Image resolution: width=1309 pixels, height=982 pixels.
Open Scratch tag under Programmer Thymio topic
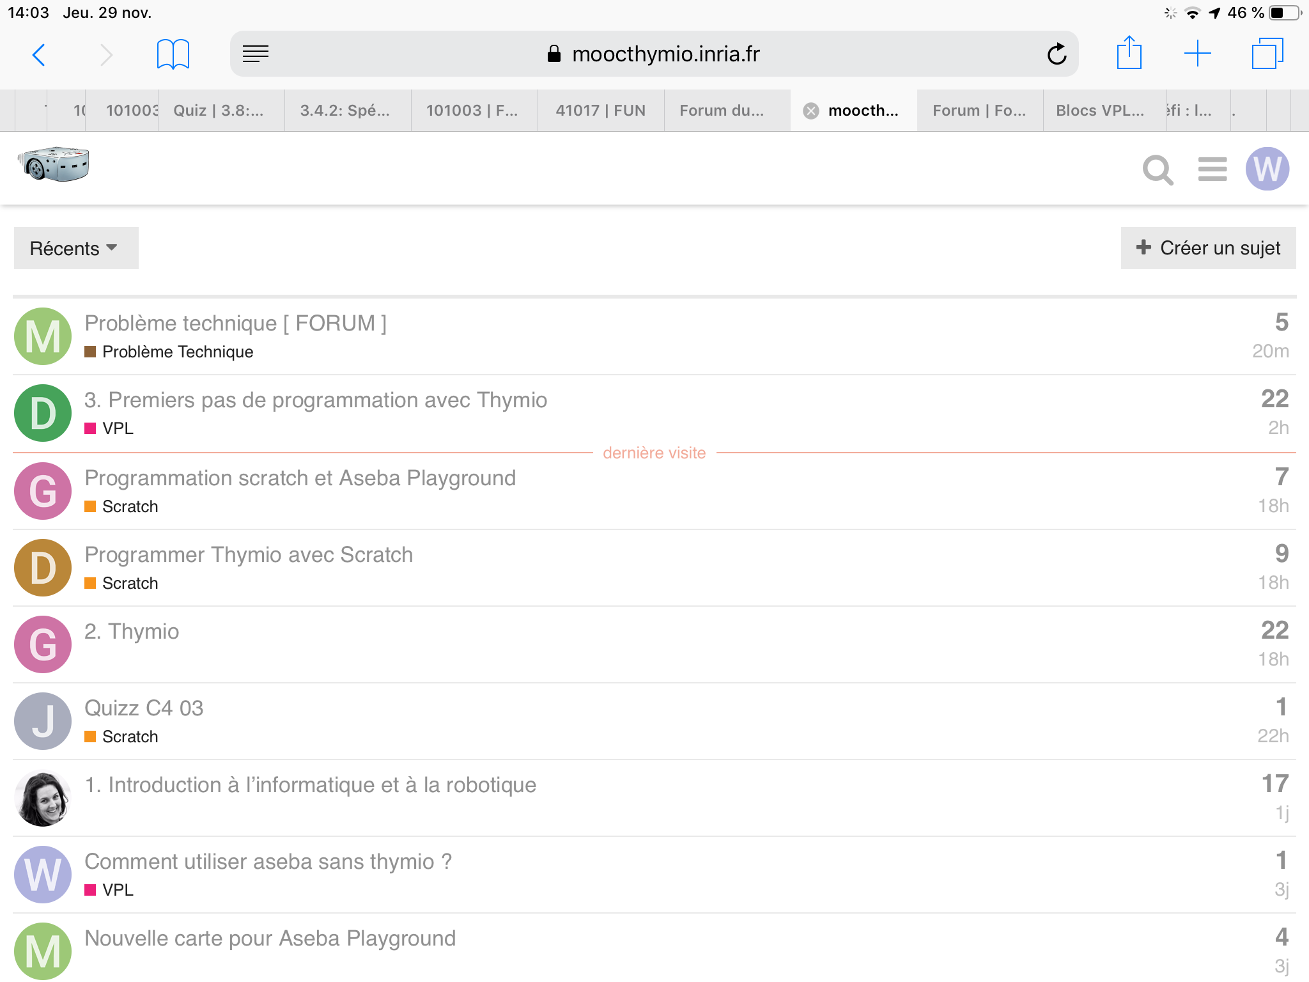[121, 583]
